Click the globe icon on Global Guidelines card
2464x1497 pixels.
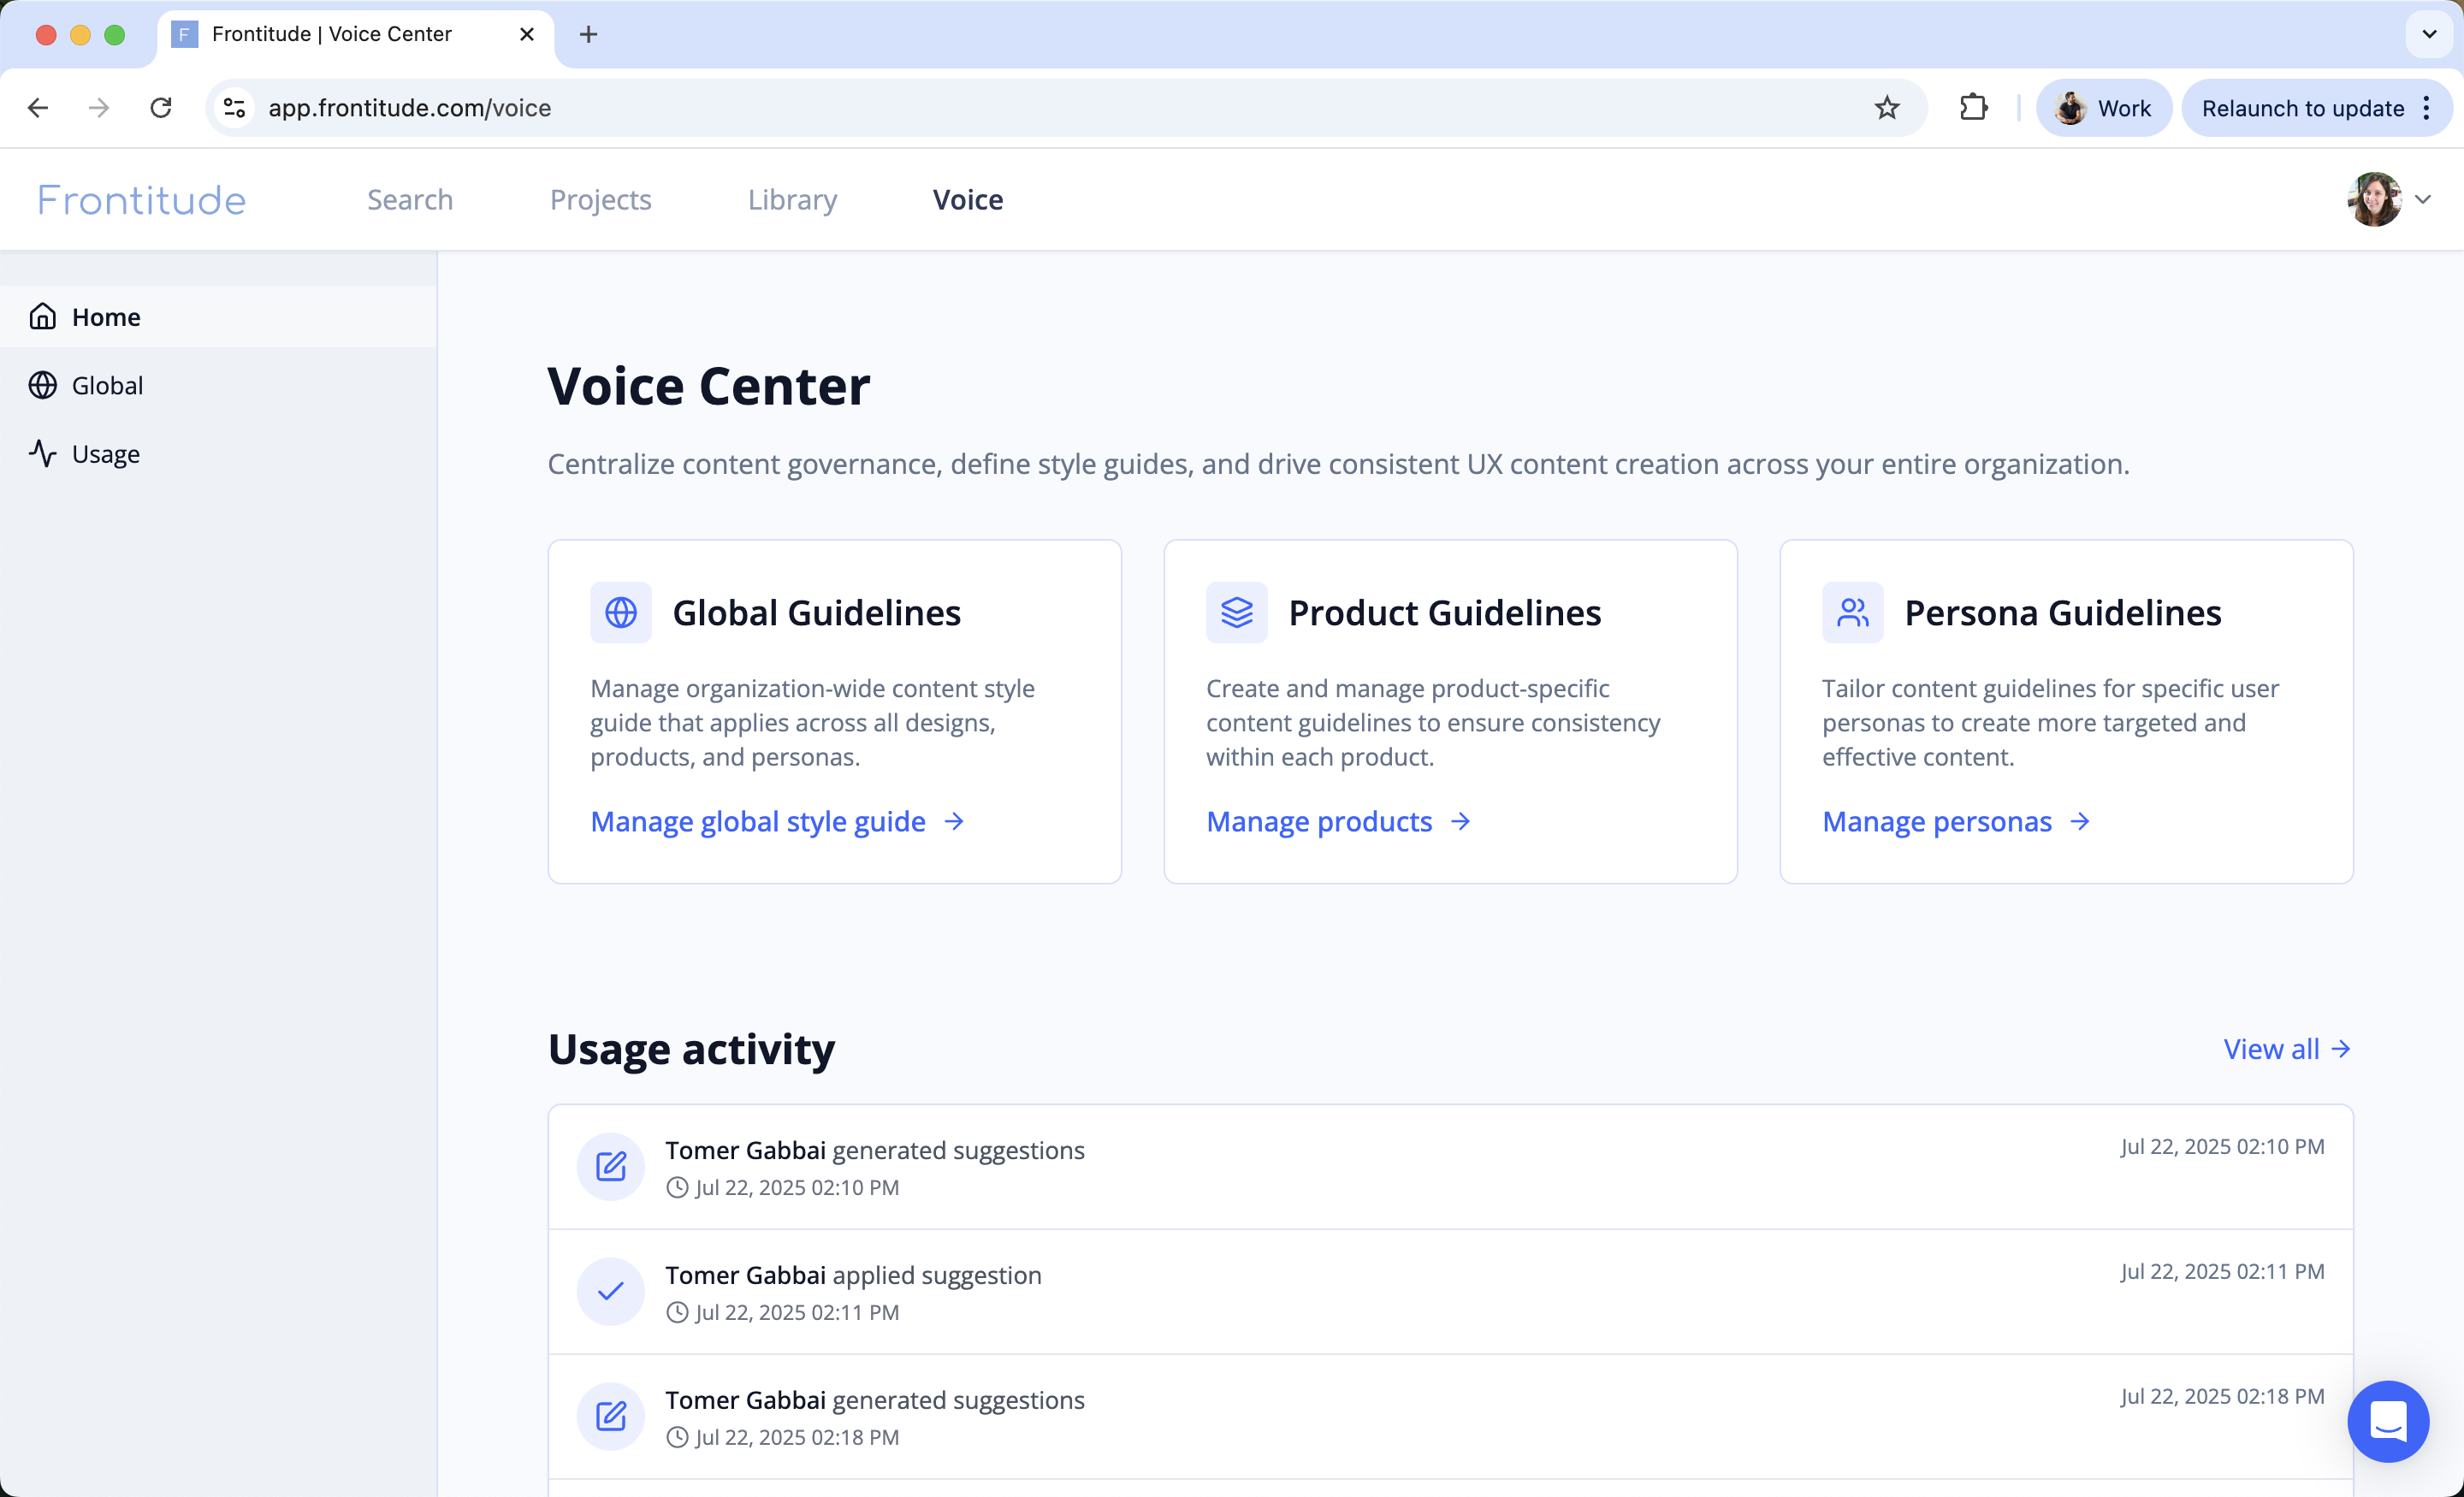click(621, 612)
